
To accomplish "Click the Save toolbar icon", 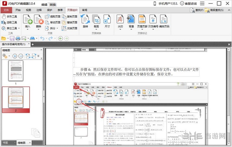I will coord(12,39).
